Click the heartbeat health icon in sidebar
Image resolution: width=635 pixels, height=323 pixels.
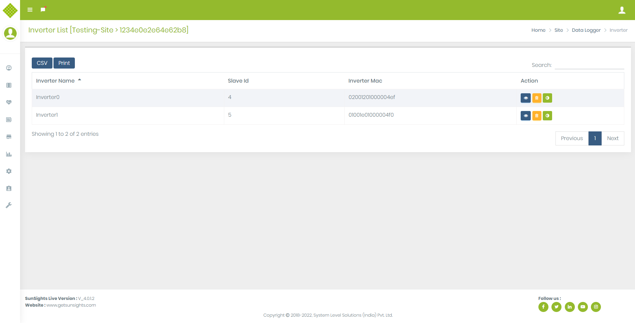point(9,102)
